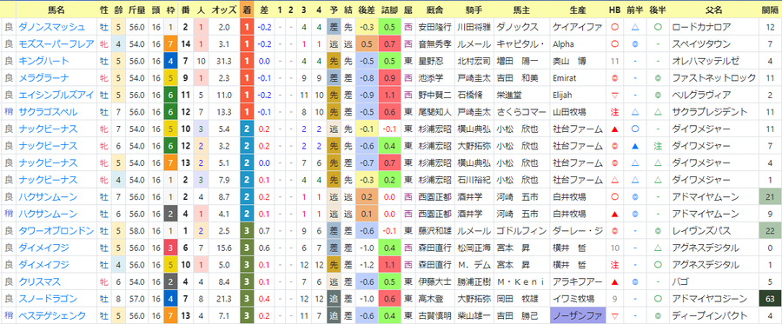This screenshot has height=324, width=782.
Task: Select the 後半 column header
Action: click(x=659, y=10)
